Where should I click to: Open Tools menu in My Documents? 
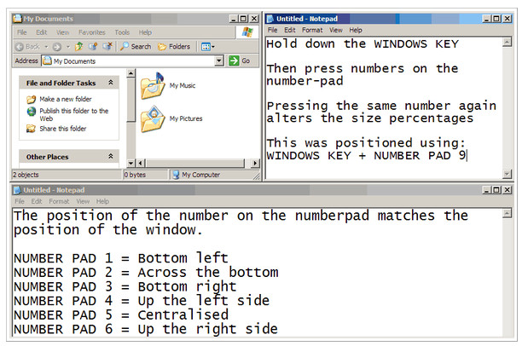(x=122, y=32)
